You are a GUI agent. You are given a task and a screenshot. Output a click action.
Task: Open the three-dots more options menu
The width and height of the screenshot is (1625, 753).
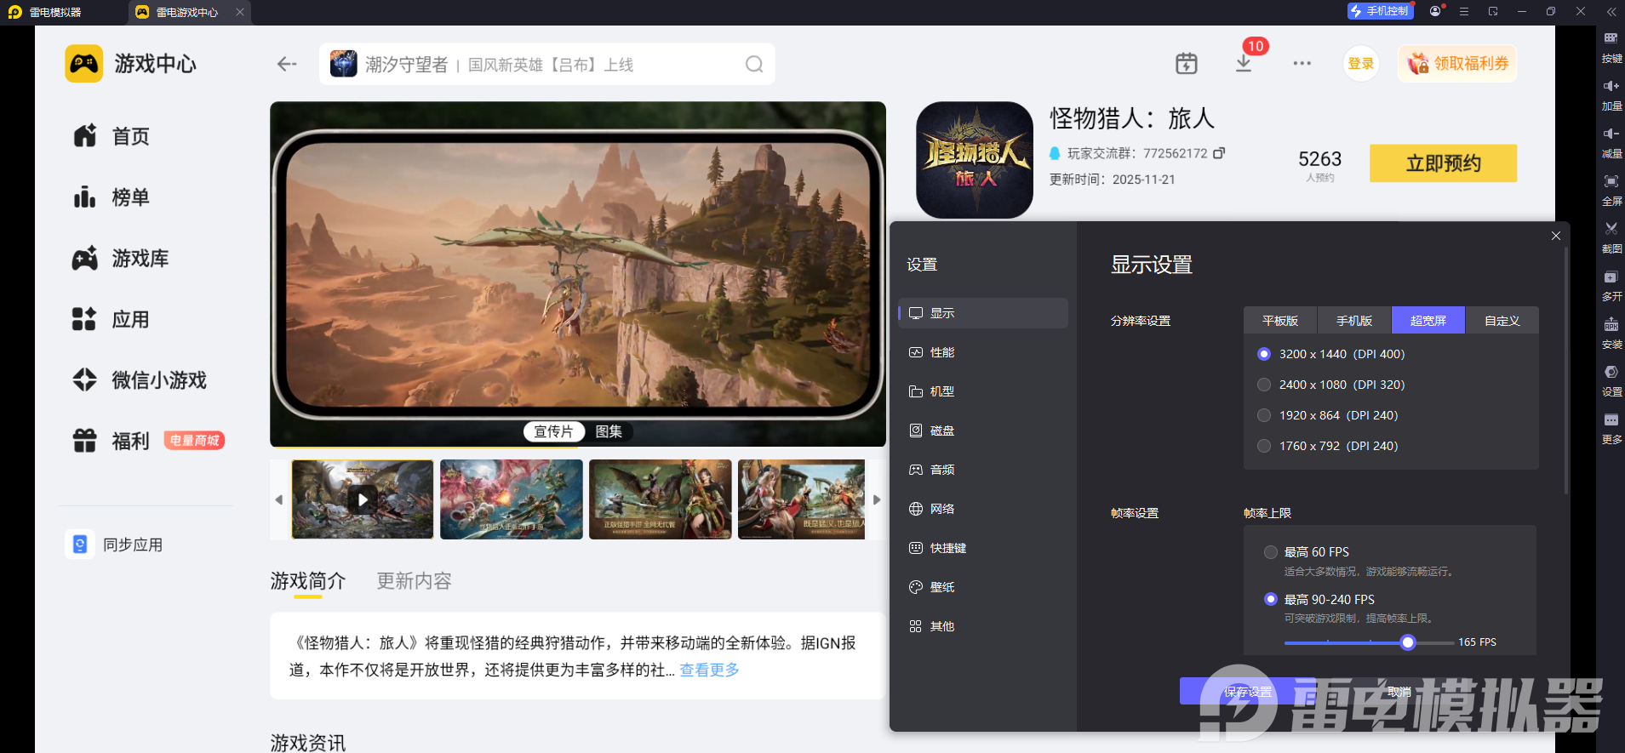click(1302, 64)
